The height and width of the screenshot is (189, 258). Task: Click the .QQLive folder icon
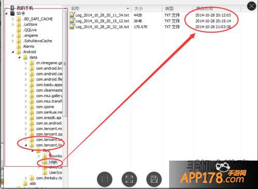(x=19, y=30)
